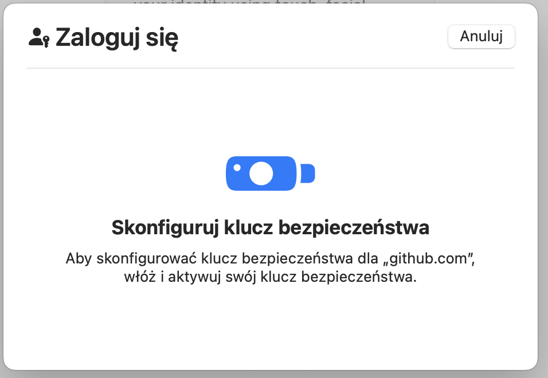548x378 pixels.
Task: Click the dimmed gray strip beside the dialog
Action: click(x=543, y=188)
